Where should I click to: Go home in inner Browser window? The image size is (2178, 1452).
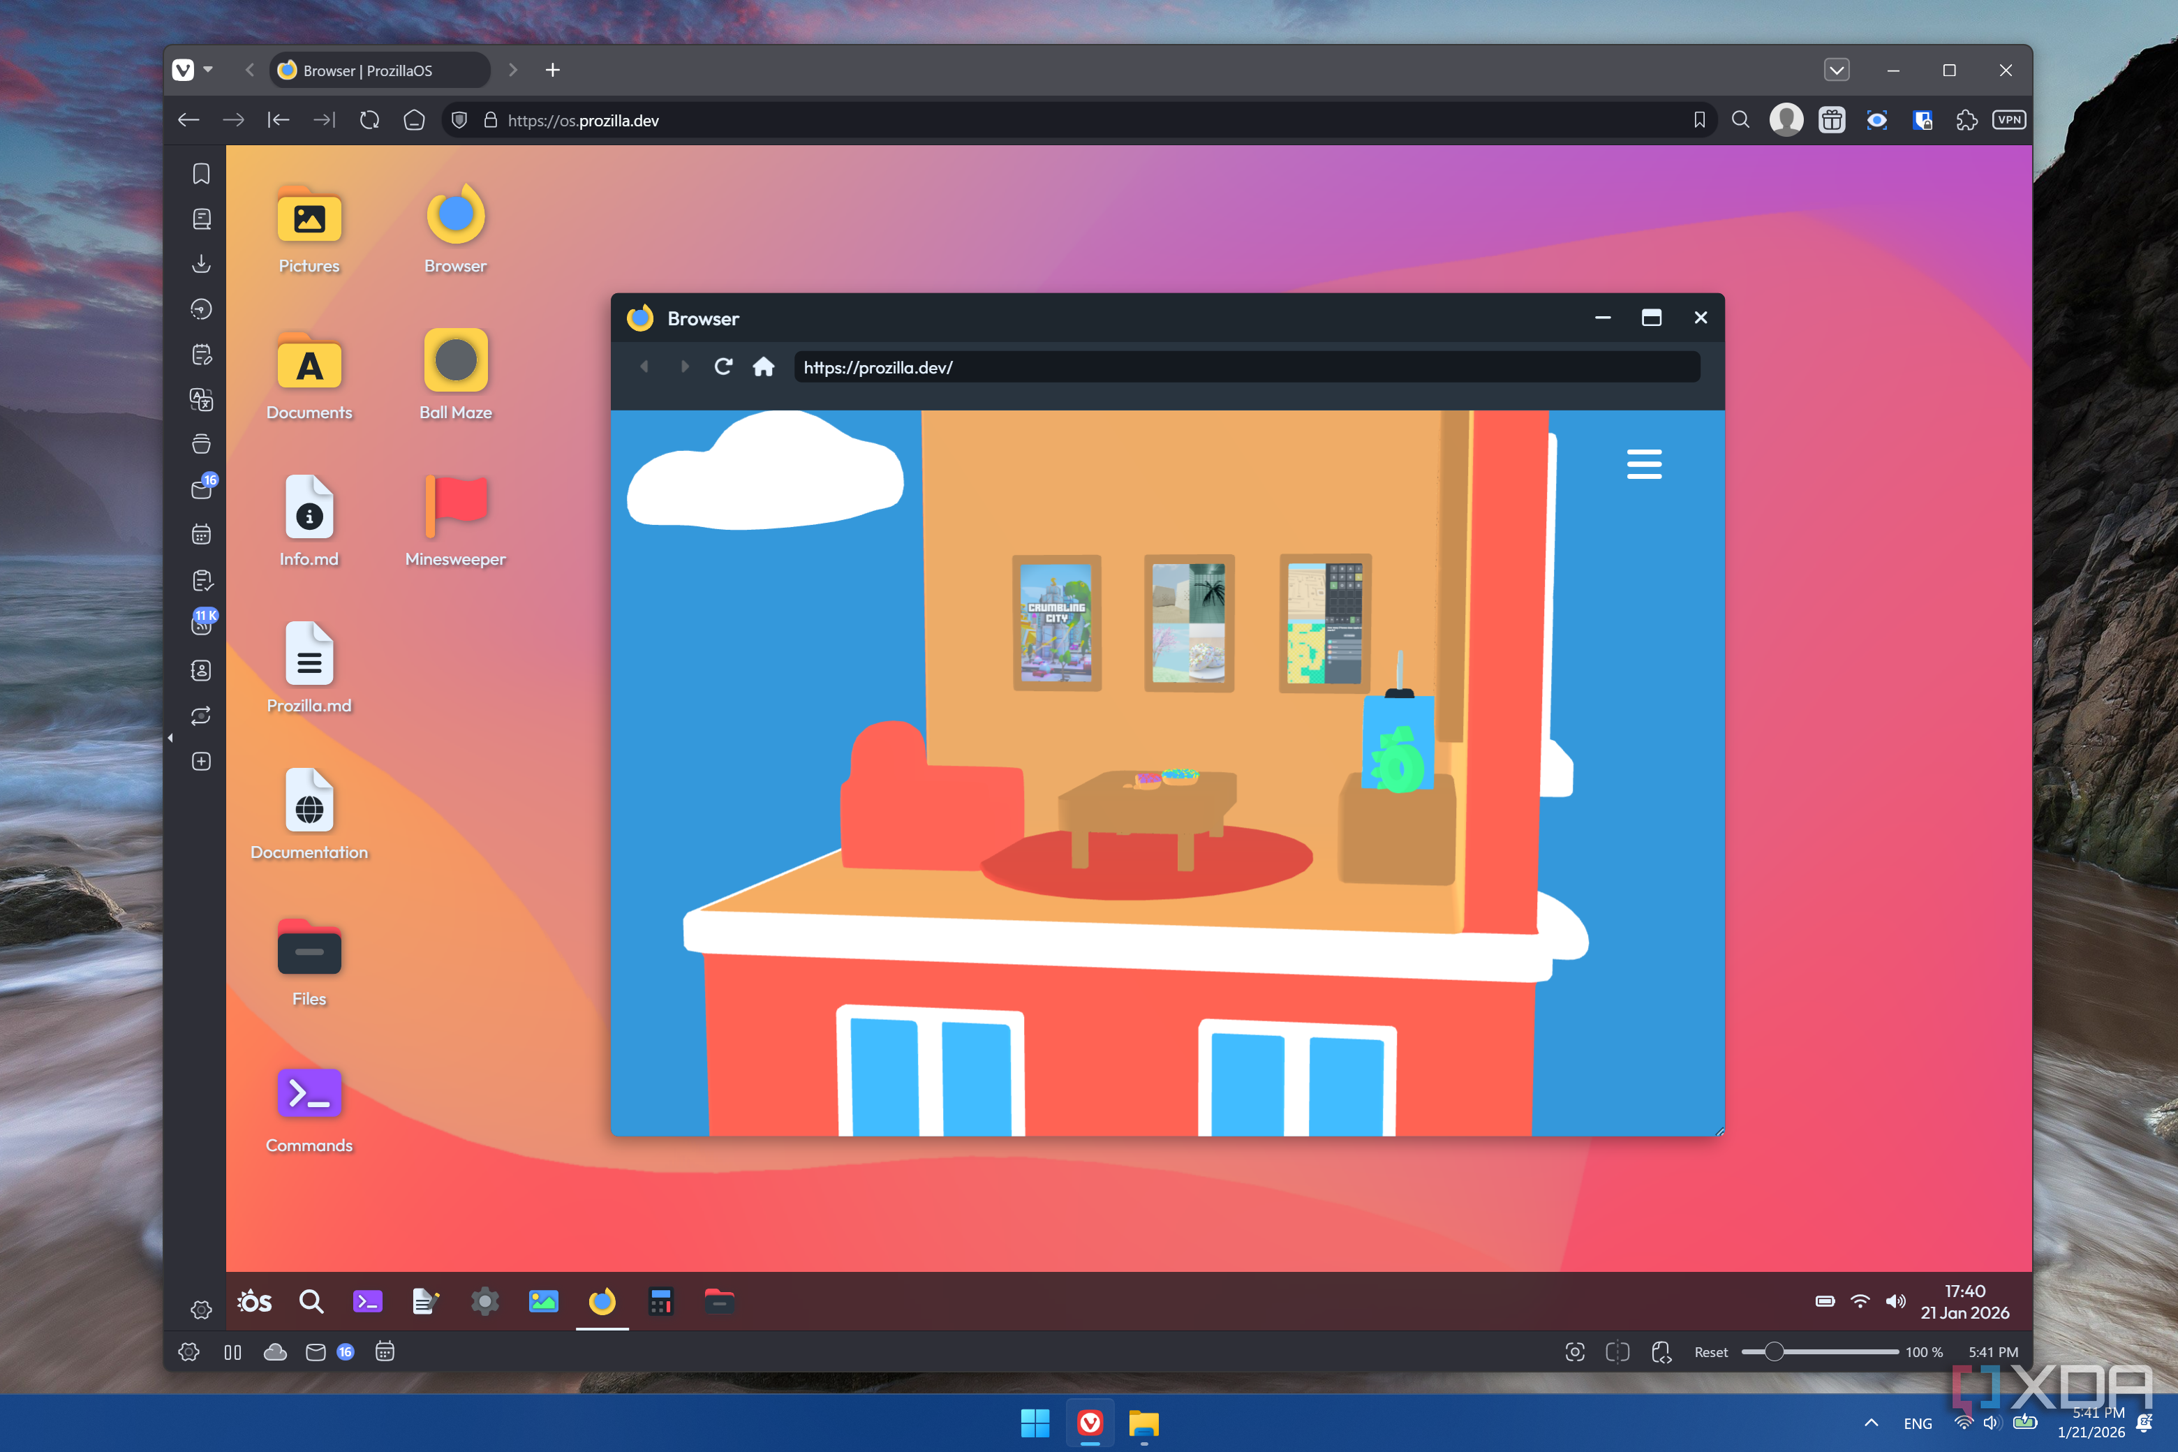pyautogui.click(x=763, y=366)
